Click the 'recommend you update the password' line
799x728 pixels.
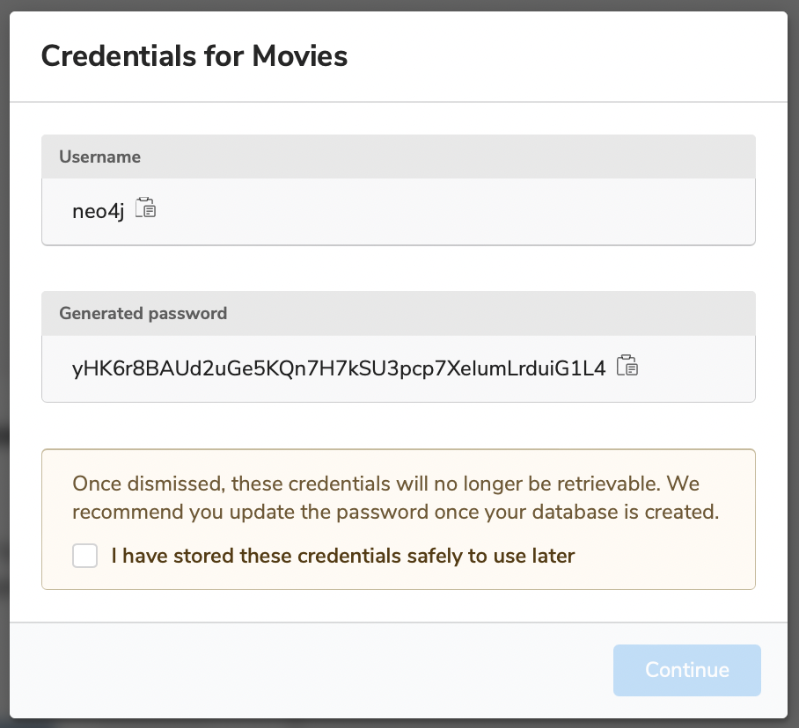(x=396, y=512)
